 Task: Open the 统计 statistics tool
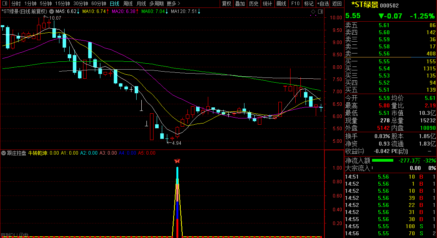click(x=267, y=4)
